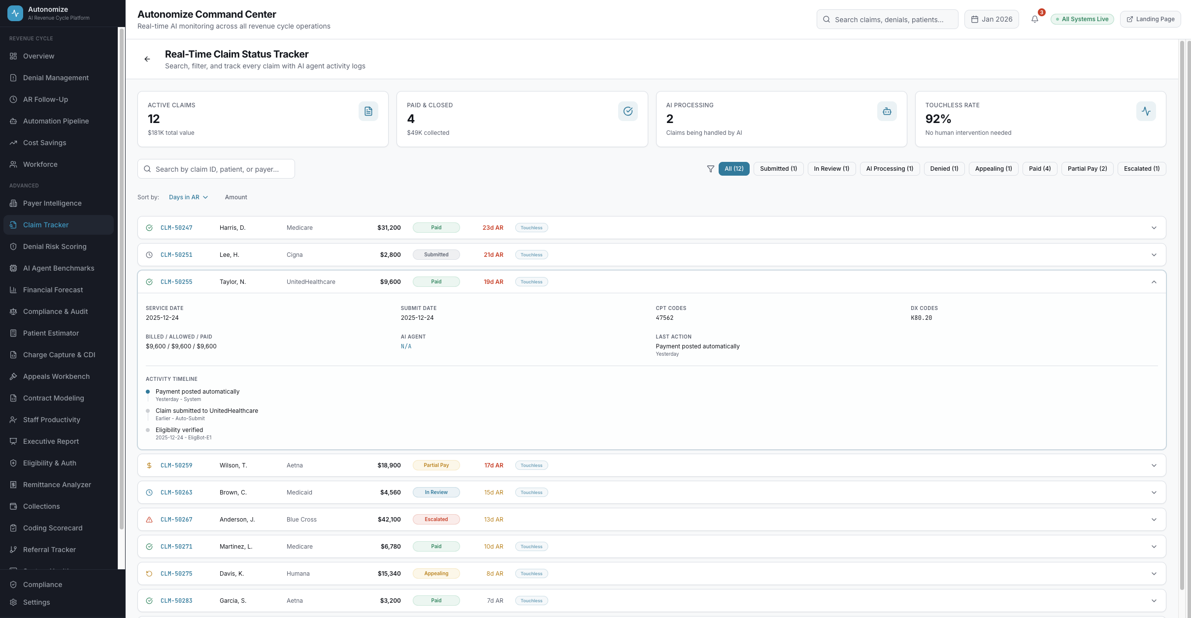Image resolution: width=1191 pixels, height=618 pixels.
Task: Open the notification bell with 3 alerts
Action: click(x=1035, y=19)
